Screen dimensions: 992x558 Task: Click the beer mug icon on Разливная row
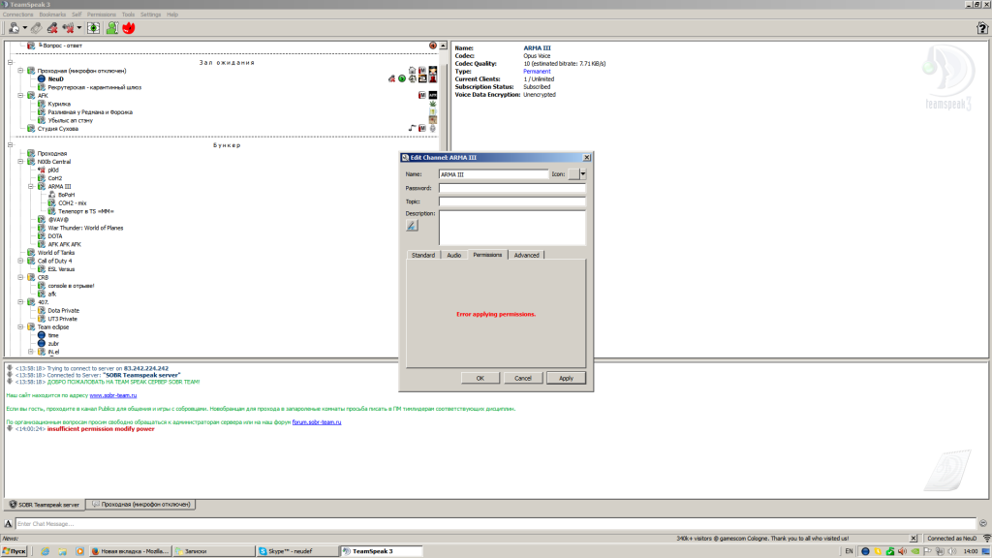click(433, 112)
